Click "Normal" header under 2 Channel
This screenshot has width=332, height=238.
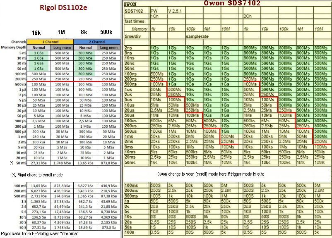point(85,48)
